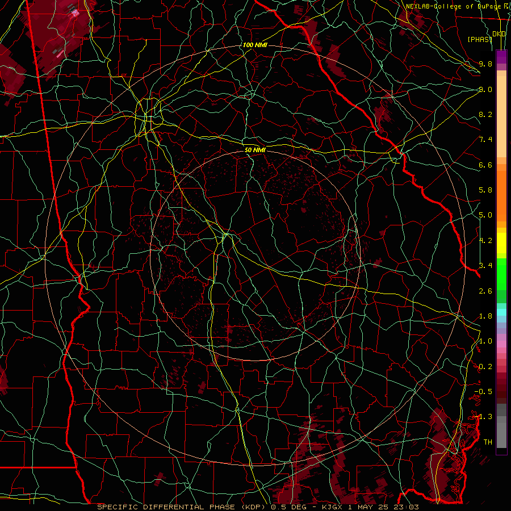Viewport: 511px width, 511px height.
Task: Click the 7.4 value on color scale
Action: tap(485, 140)
